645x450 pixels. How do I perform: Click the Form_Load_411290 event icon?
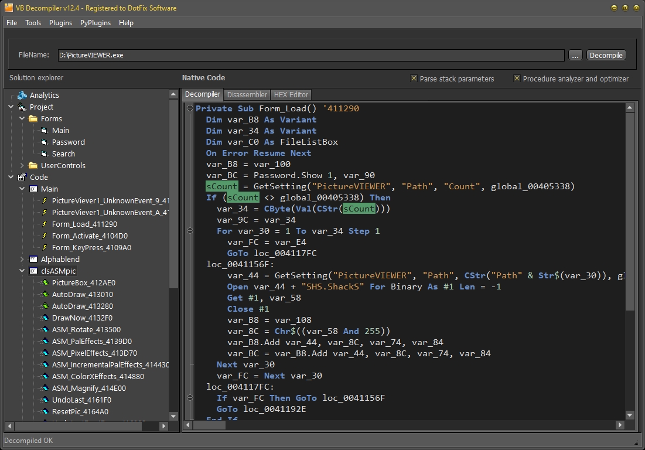click(x=45, y=224)
